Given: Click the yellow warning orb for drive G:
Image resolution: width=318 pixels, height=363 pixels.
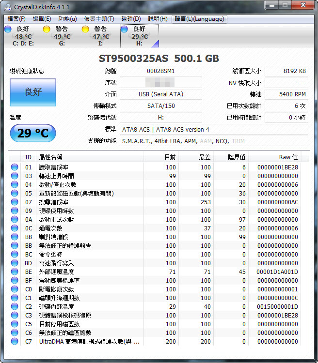Looking at the screenshot, I should pyautogui.click(x=47, y=29).
